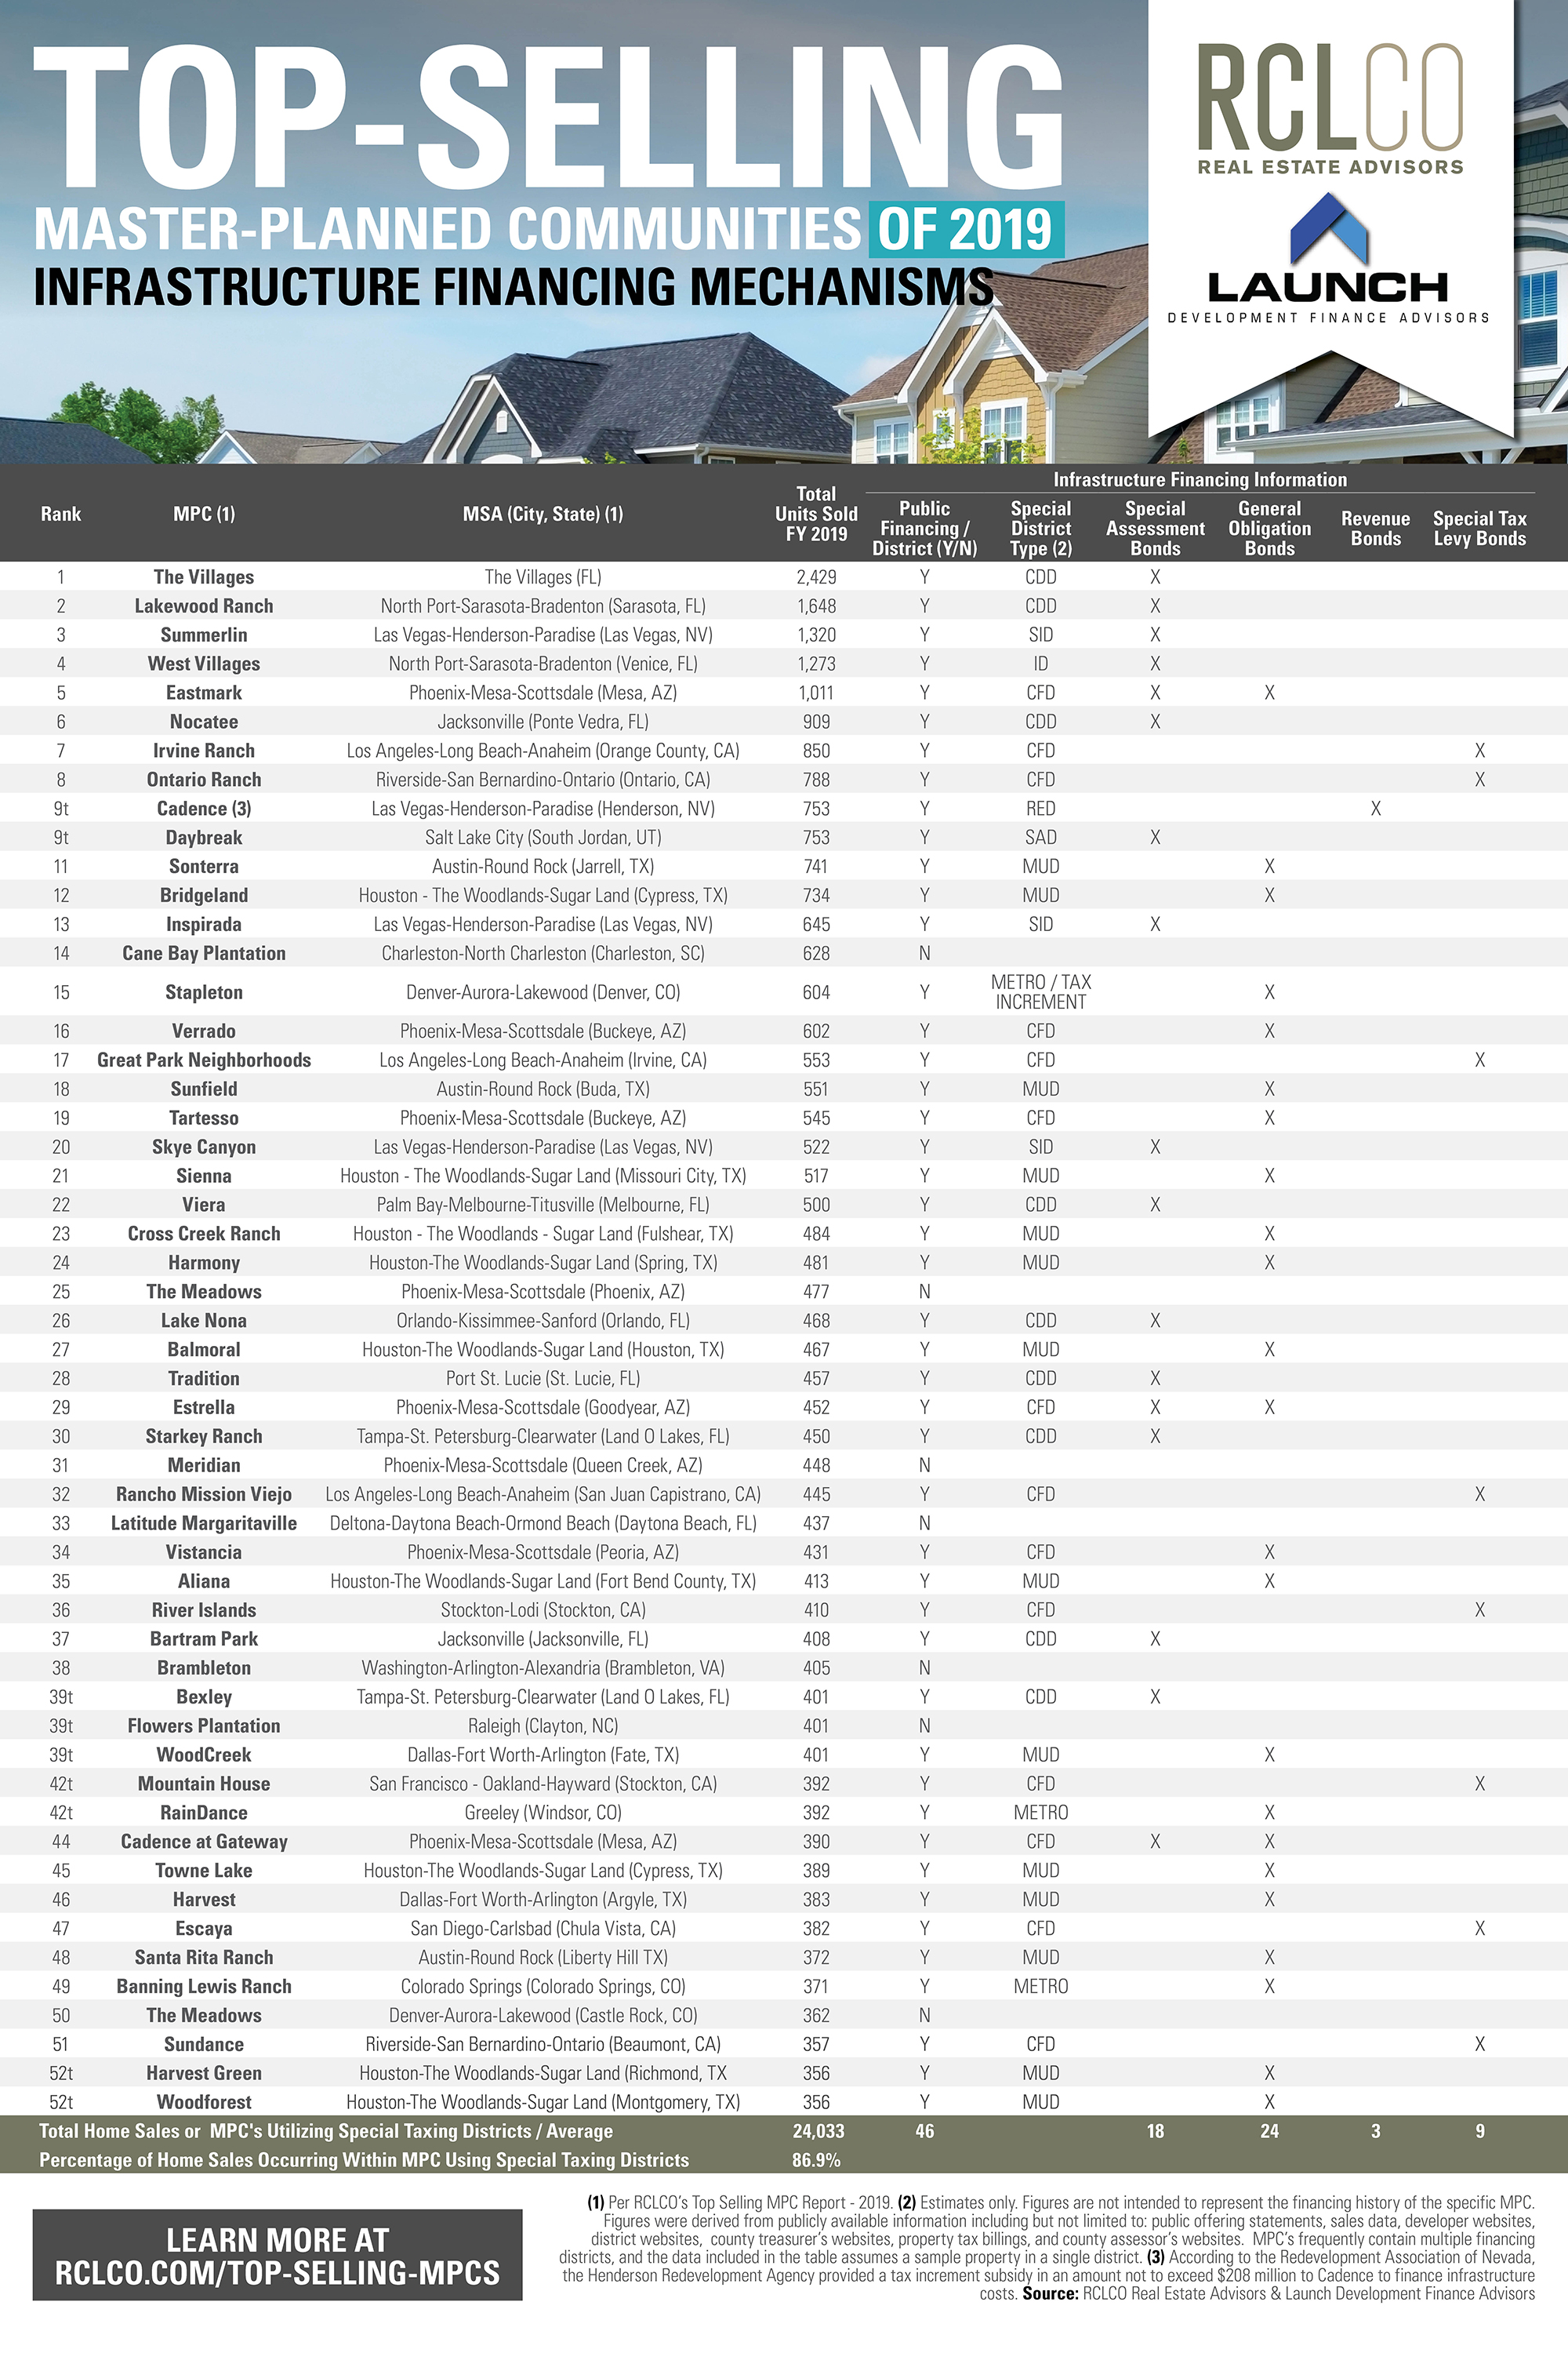Select the Rancho Mission Viejo community name
The width and height of the screenshot is (1568, 2353).
(204, 1495)
